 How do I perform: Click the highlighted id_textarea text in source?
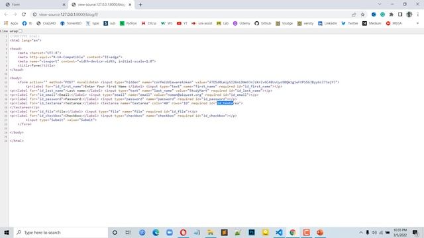(225, 103)
